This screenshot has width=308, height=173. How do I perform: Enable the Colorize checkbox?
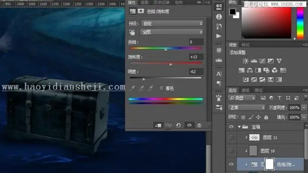[161, 88]
